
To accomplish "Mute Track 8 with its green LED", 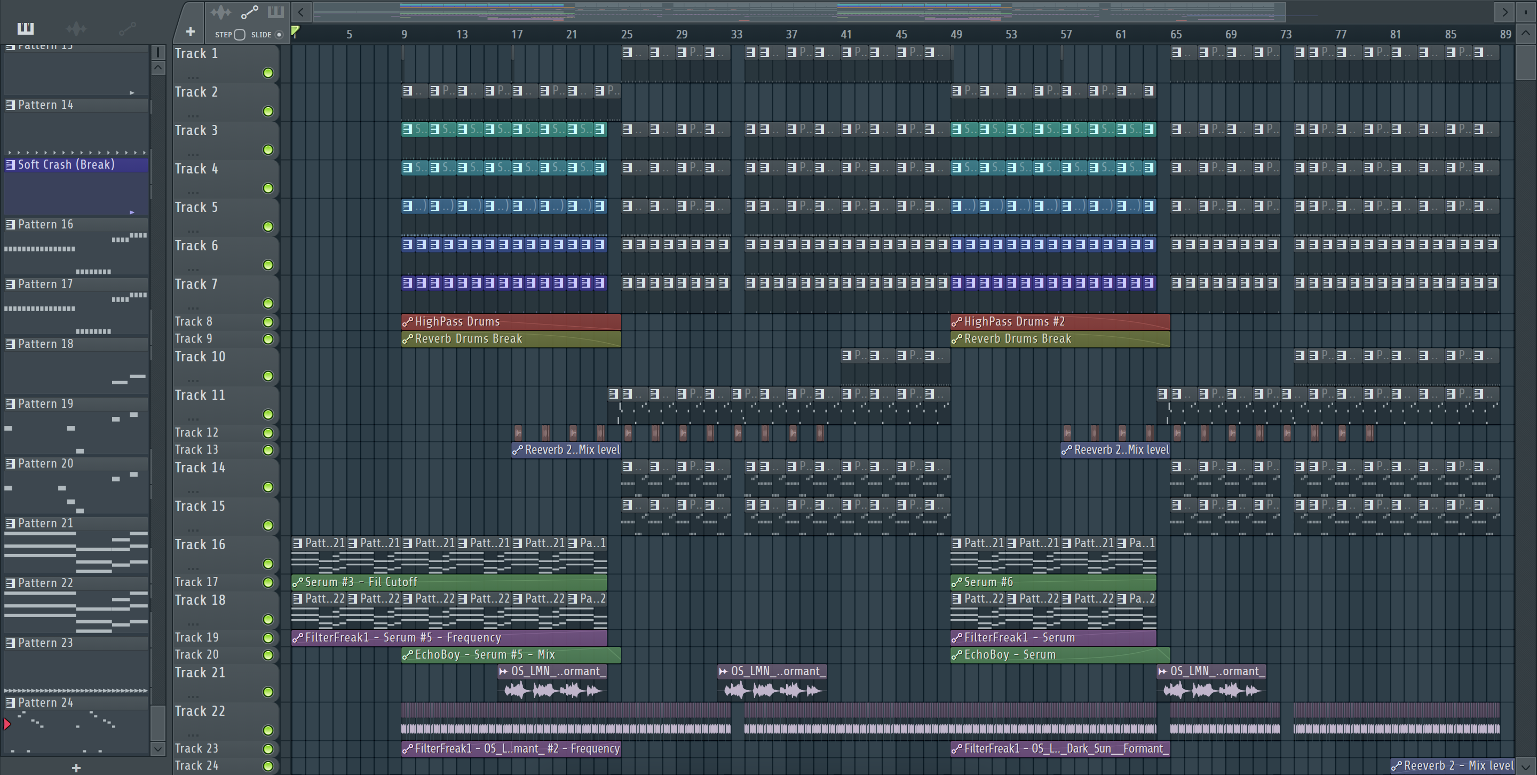I will [x=268, y=322].
